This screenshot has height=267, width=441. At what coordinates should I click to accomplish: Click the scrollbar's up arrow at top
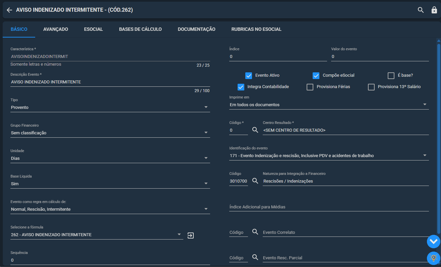click(439, 41)
